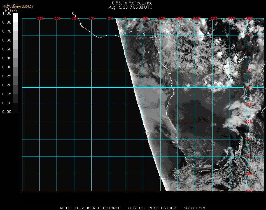266x210 pixels.
Task: Click the "MT10" footer text
Action: [x=65, y=208]
